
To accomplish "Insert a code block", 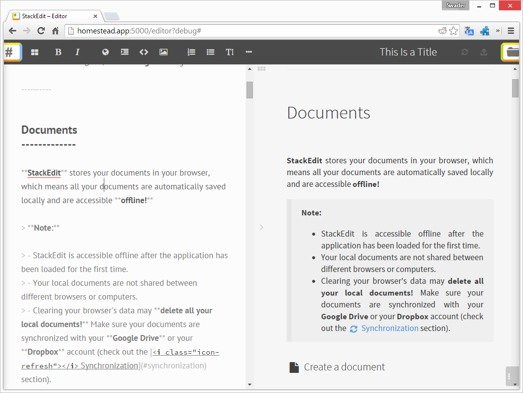I will click(x=144, y=52).
